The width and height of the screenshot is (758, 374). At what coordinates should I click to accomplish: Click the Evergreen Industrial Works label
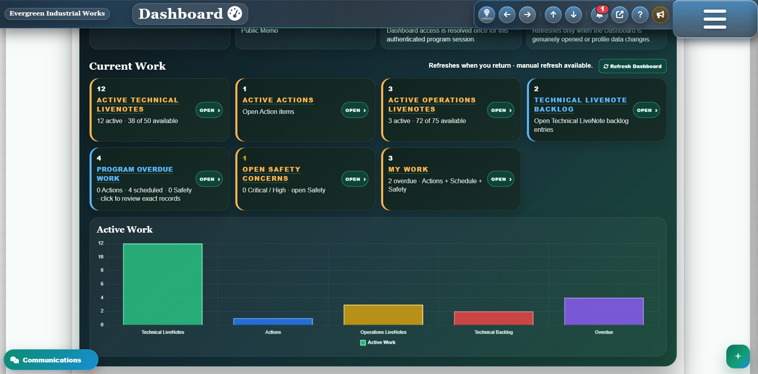57,14
